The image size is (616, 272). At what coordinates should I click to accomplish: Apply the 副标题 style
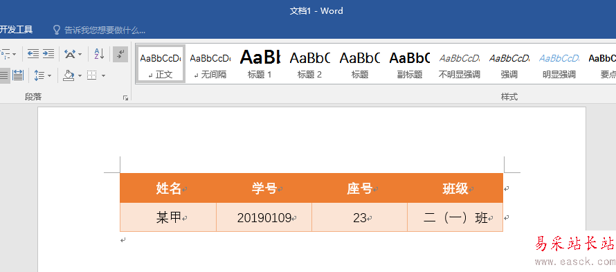(x=409, y=64)
